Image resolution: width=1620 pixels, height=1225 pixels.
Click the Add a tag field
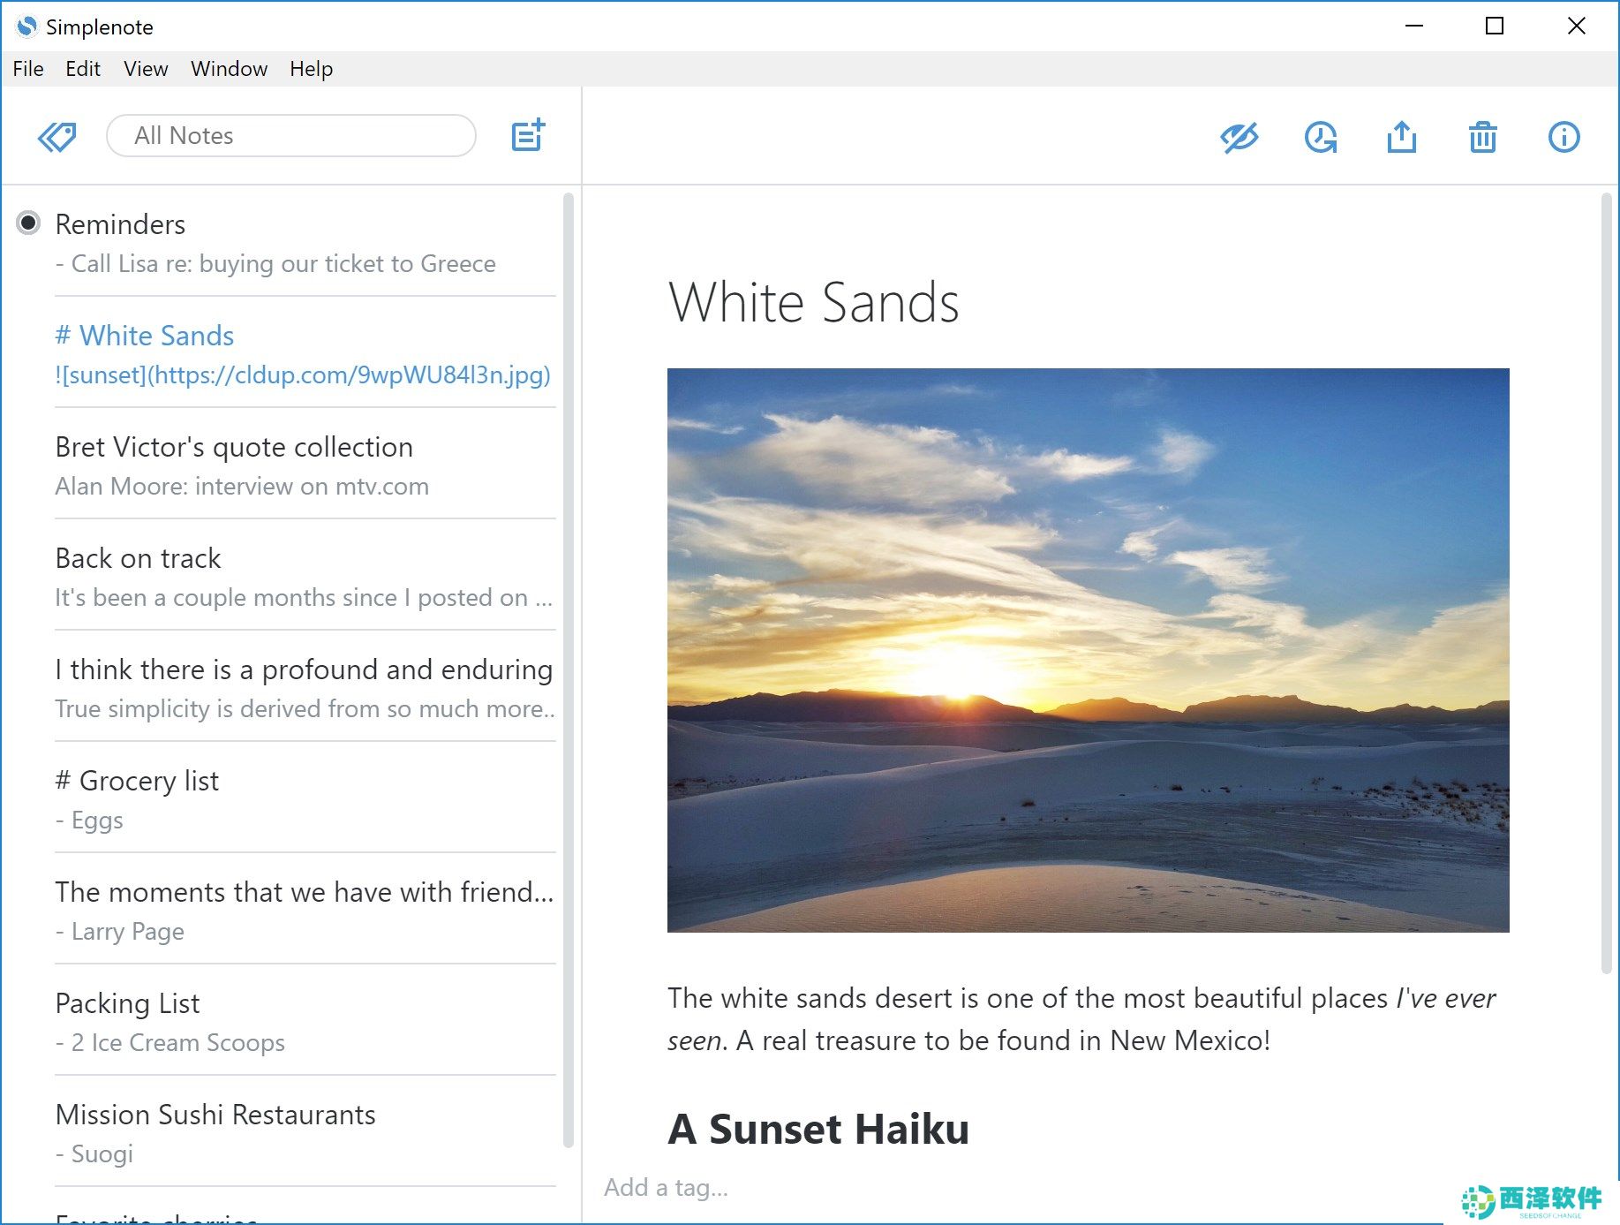667,1188
